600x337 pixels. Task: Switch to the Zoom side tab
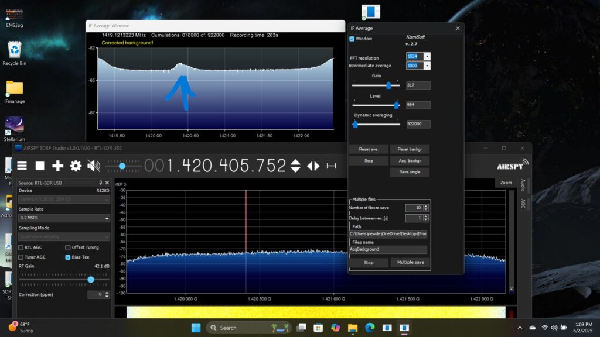point(505,183)
